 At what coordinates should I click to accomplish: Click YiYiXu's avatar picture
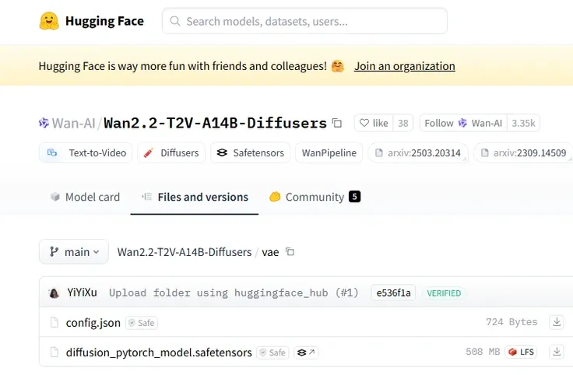54,293
